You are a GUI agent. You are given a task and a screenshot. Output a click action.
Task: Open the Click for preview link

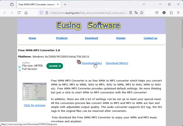34,105
